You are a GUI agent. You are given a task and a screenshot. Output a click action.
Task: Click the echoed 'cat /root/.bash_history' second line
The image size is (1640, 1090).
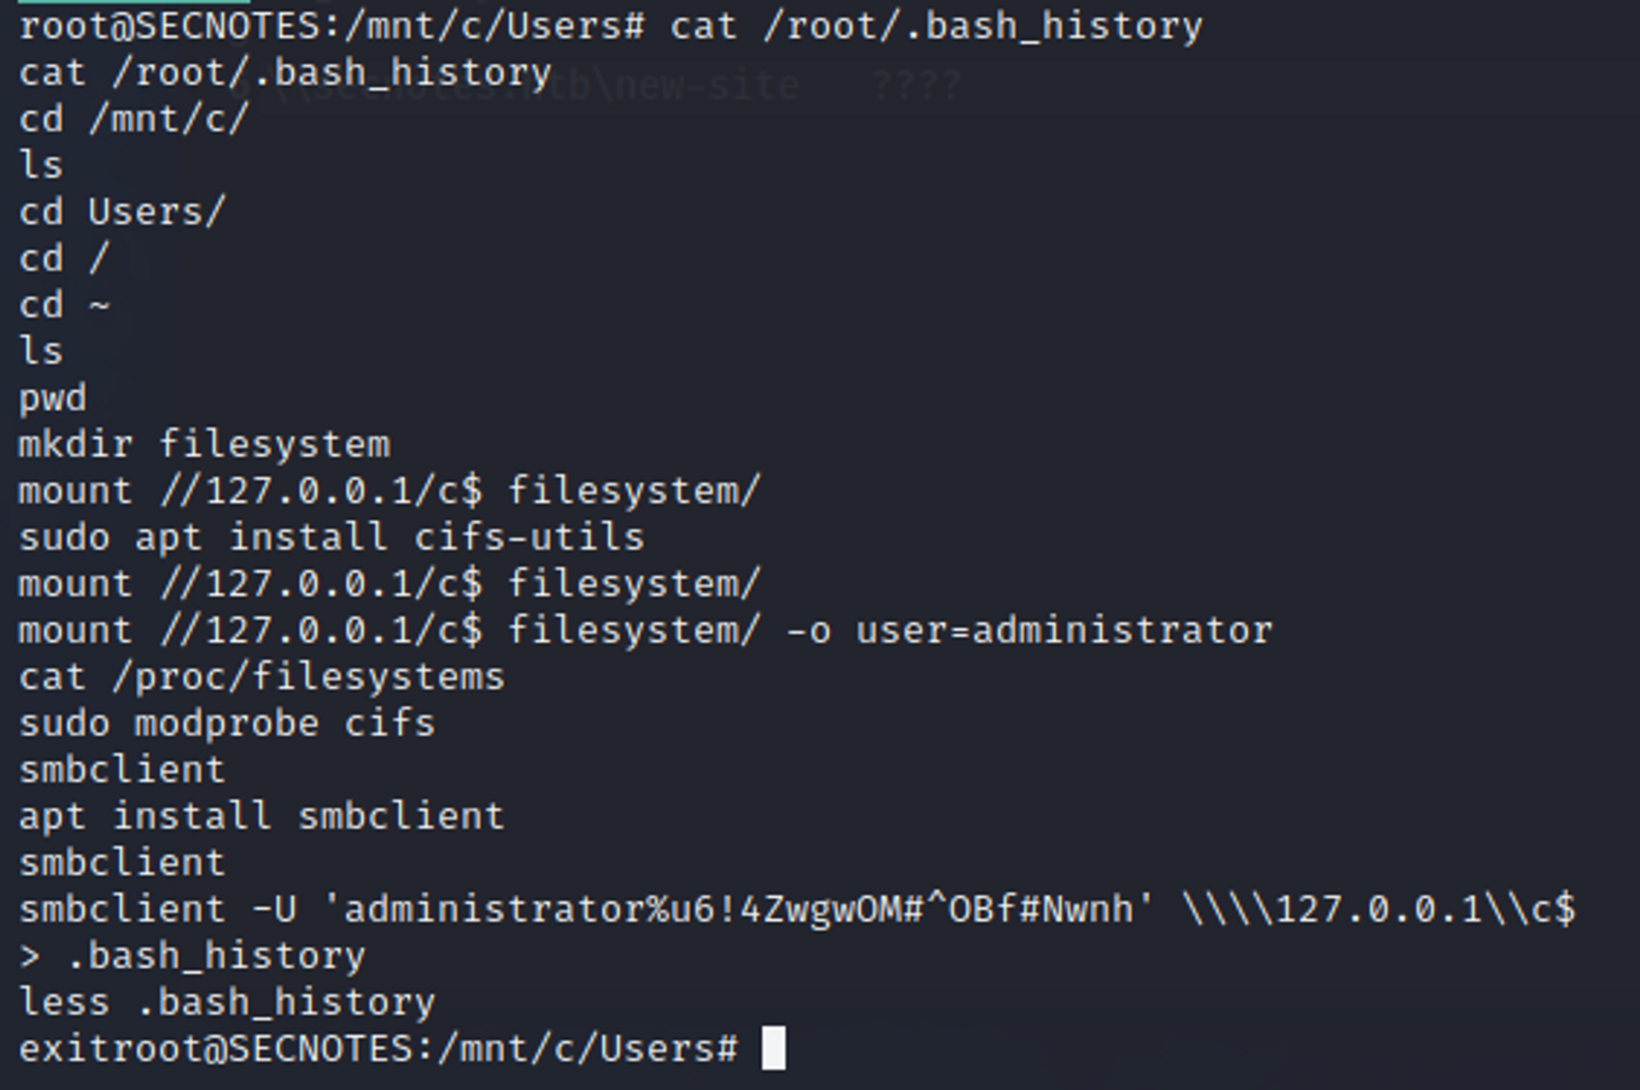[x=285, y=73]
